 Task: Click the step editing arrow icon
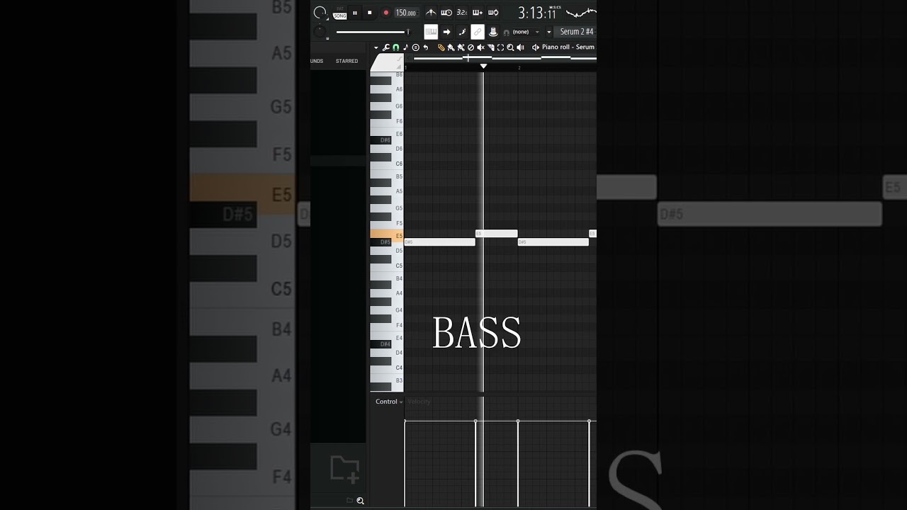446,32
